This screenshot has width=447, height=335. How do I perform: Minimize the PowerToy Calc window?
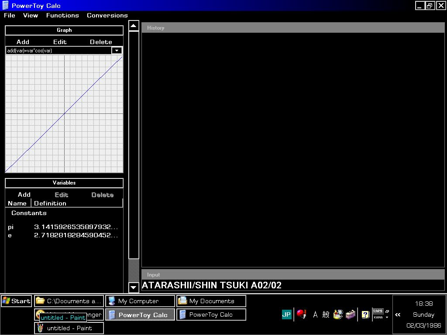click(x=419, y=5)
